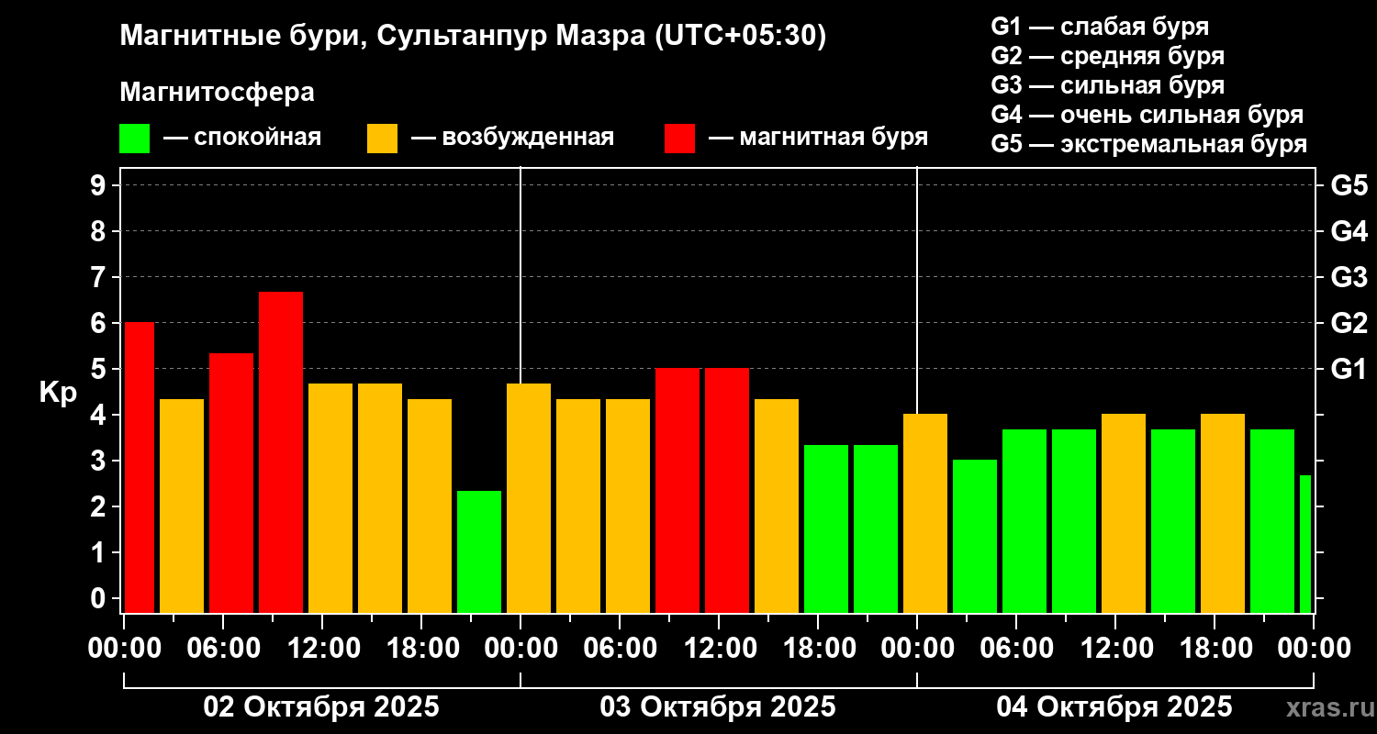This screenshot has width=1377, height=734.
Task: Click the '12:00' time label under 03 October
Action: [719, 649]
